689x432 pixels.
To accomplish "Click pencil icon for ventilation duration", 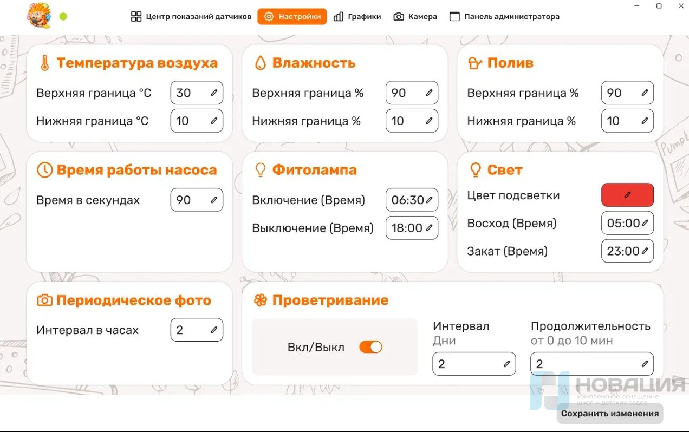I will pos(645,364).
